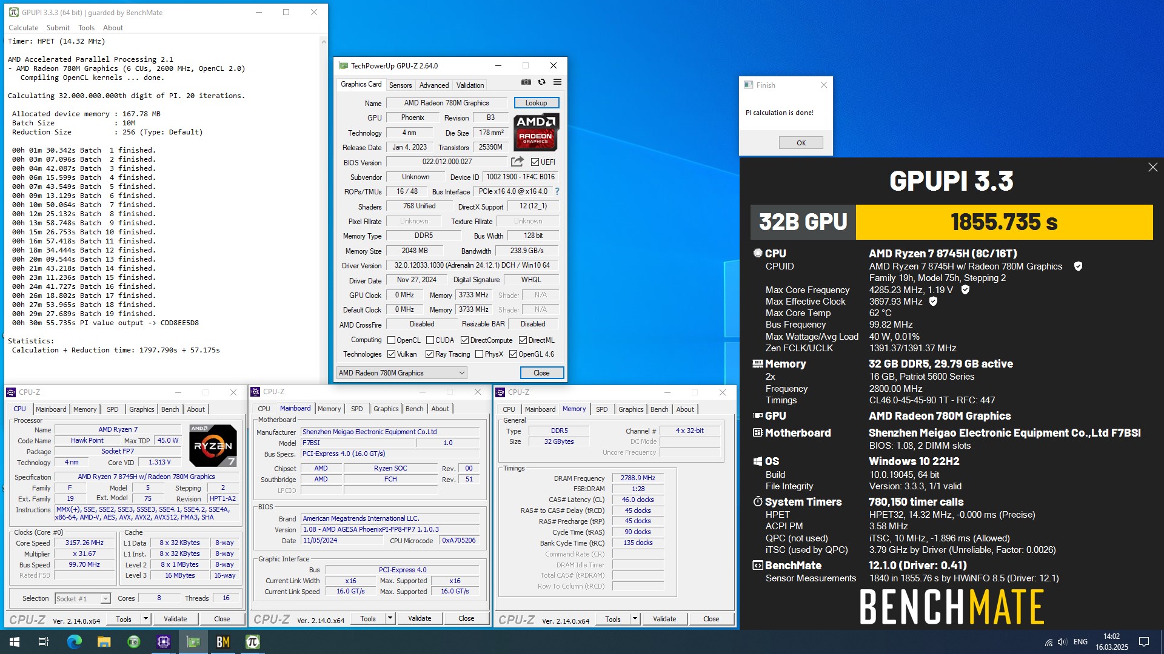Expand Tools arrow in CPU-Z Processor window
Screen dimensions: 1164x654
[x=145, y=619]
